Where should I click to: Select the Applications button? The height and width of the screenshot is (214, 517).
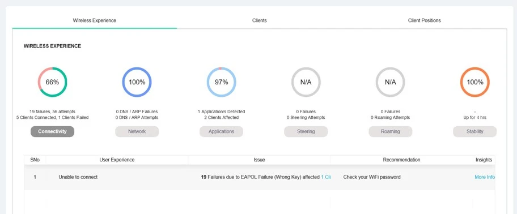pyautogui.click(x=221, y=131)
